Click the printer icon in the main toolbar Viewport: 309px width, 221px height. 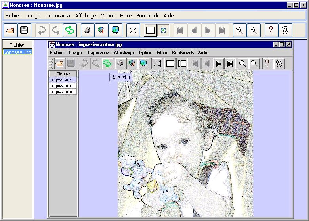88,30
